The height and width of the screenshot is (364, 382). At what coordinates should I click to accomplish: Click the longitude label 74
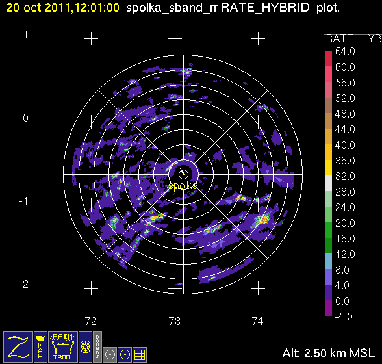[258, 321]
